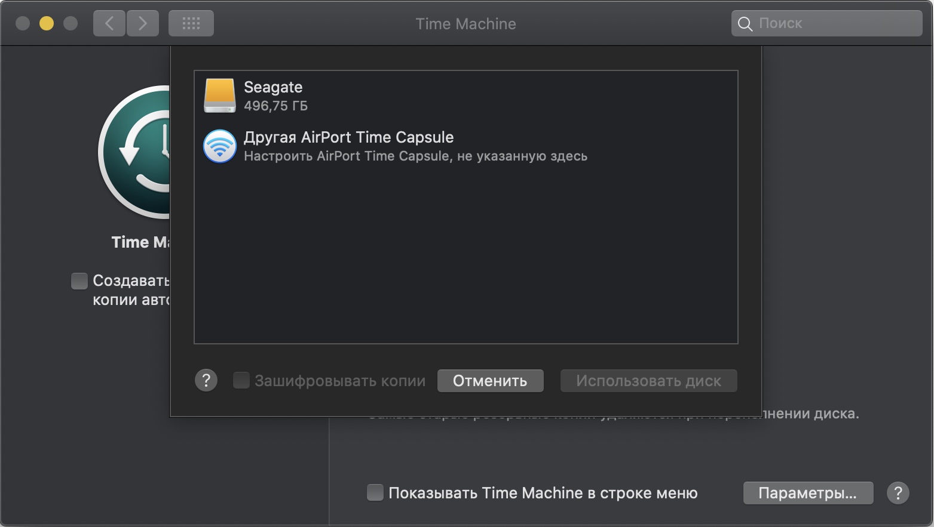Click the AirPort Time Capsule Wi-Fi icon
934x527 pixels.
coord(220,146)
